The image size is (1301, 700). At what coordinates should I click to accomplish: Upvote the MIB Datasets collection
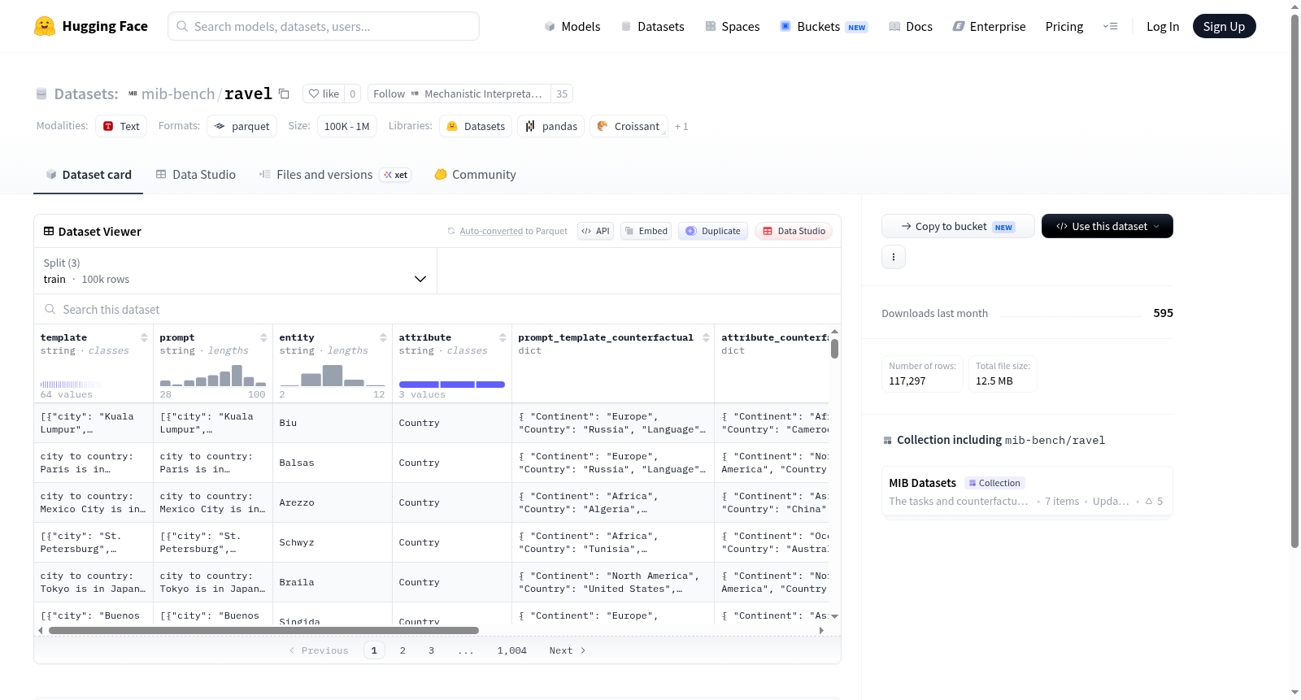1154,501
